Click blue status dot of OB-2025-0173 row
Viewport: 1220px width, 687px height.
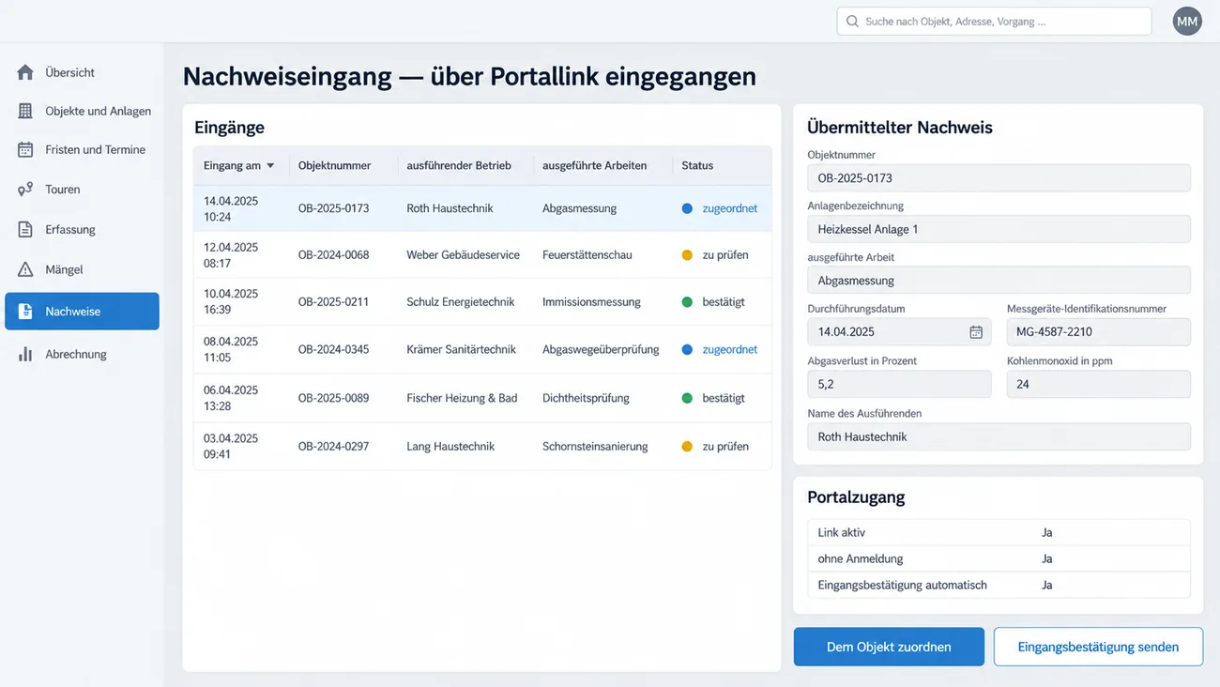687,208
